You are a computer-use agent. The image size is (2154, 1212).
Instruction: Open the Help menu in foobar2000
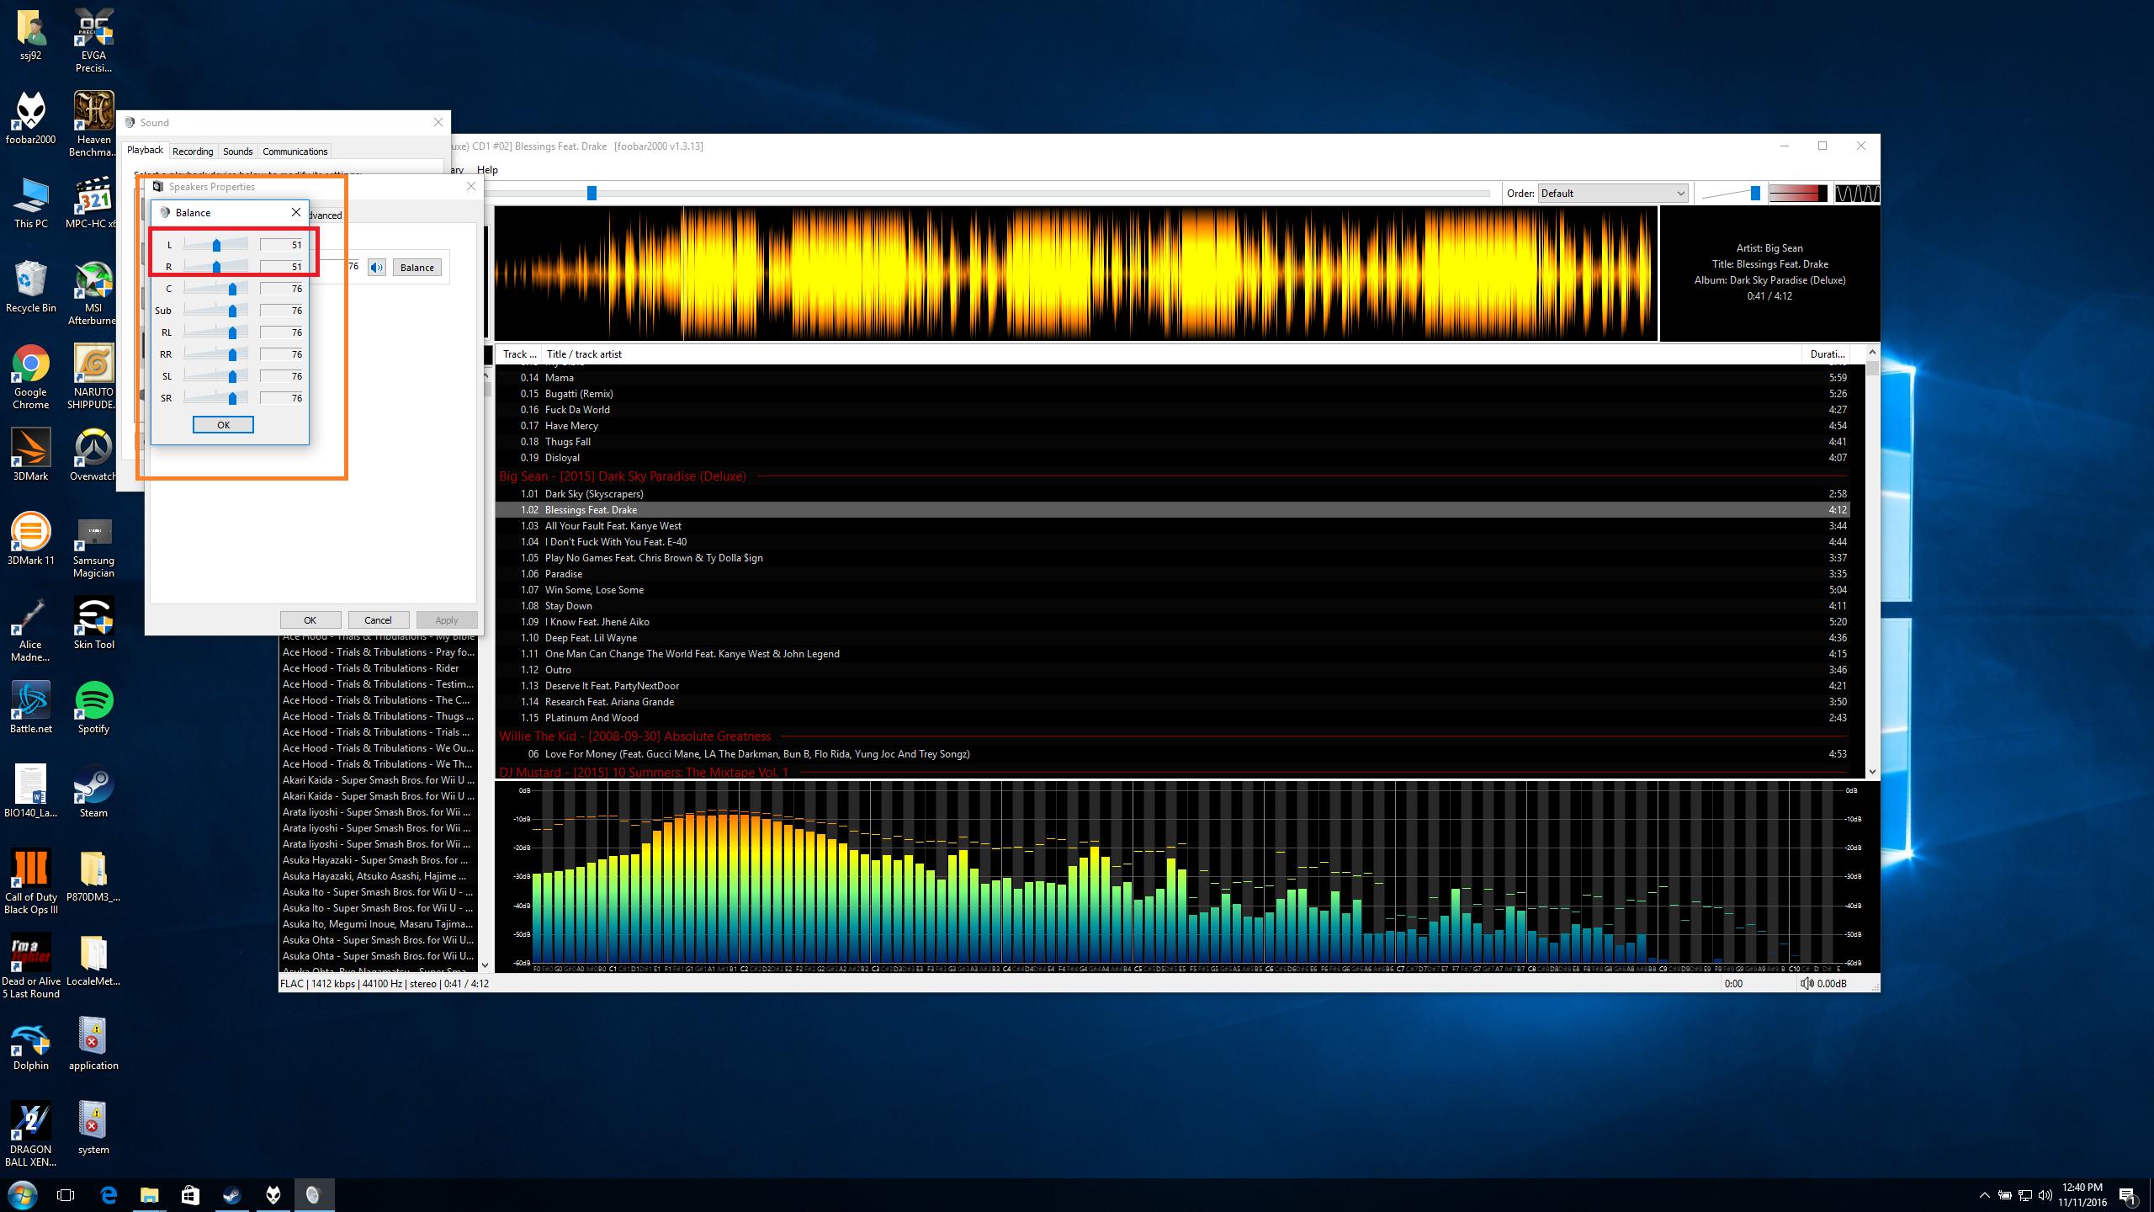click(x=487, y=169)
